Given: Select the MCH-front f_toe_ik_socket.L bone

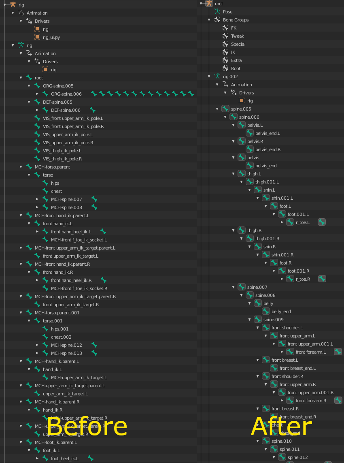Looking at the screenshot, I should 79,240.
